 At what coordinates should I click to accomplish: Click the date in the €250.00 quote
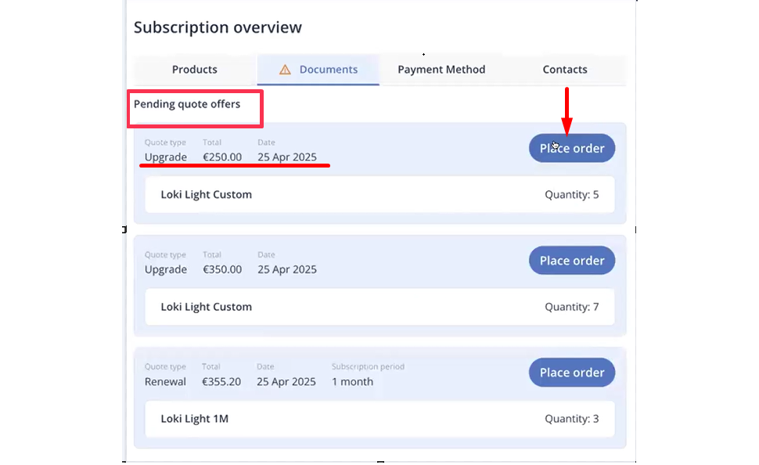pyautogui.click(x=287, y=157)
